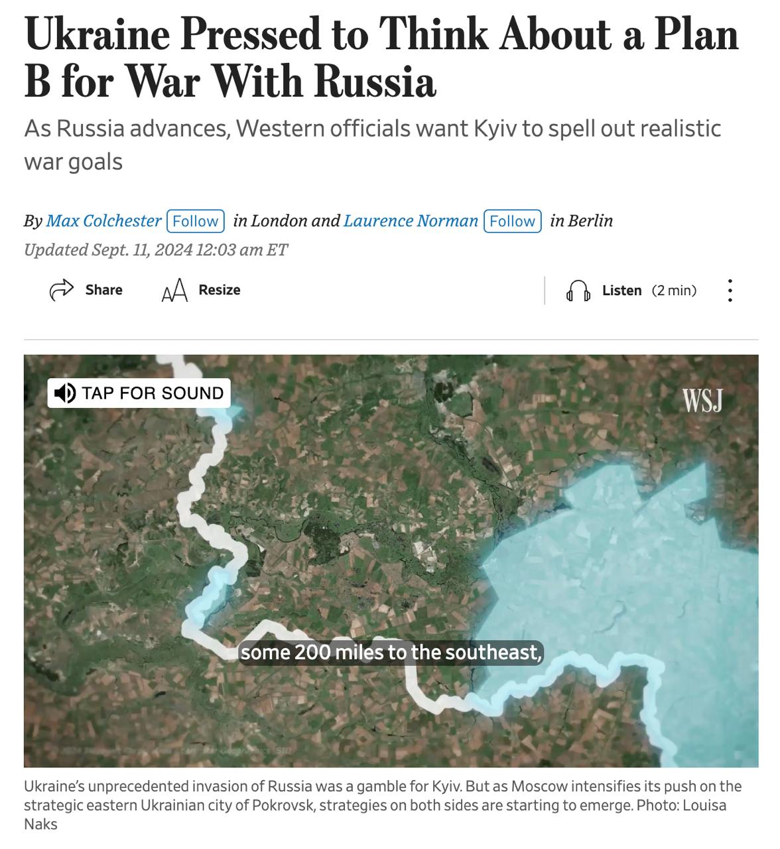Click the (2 min) listen duration
Screen dimensions: 780x849
click(674, 291)
